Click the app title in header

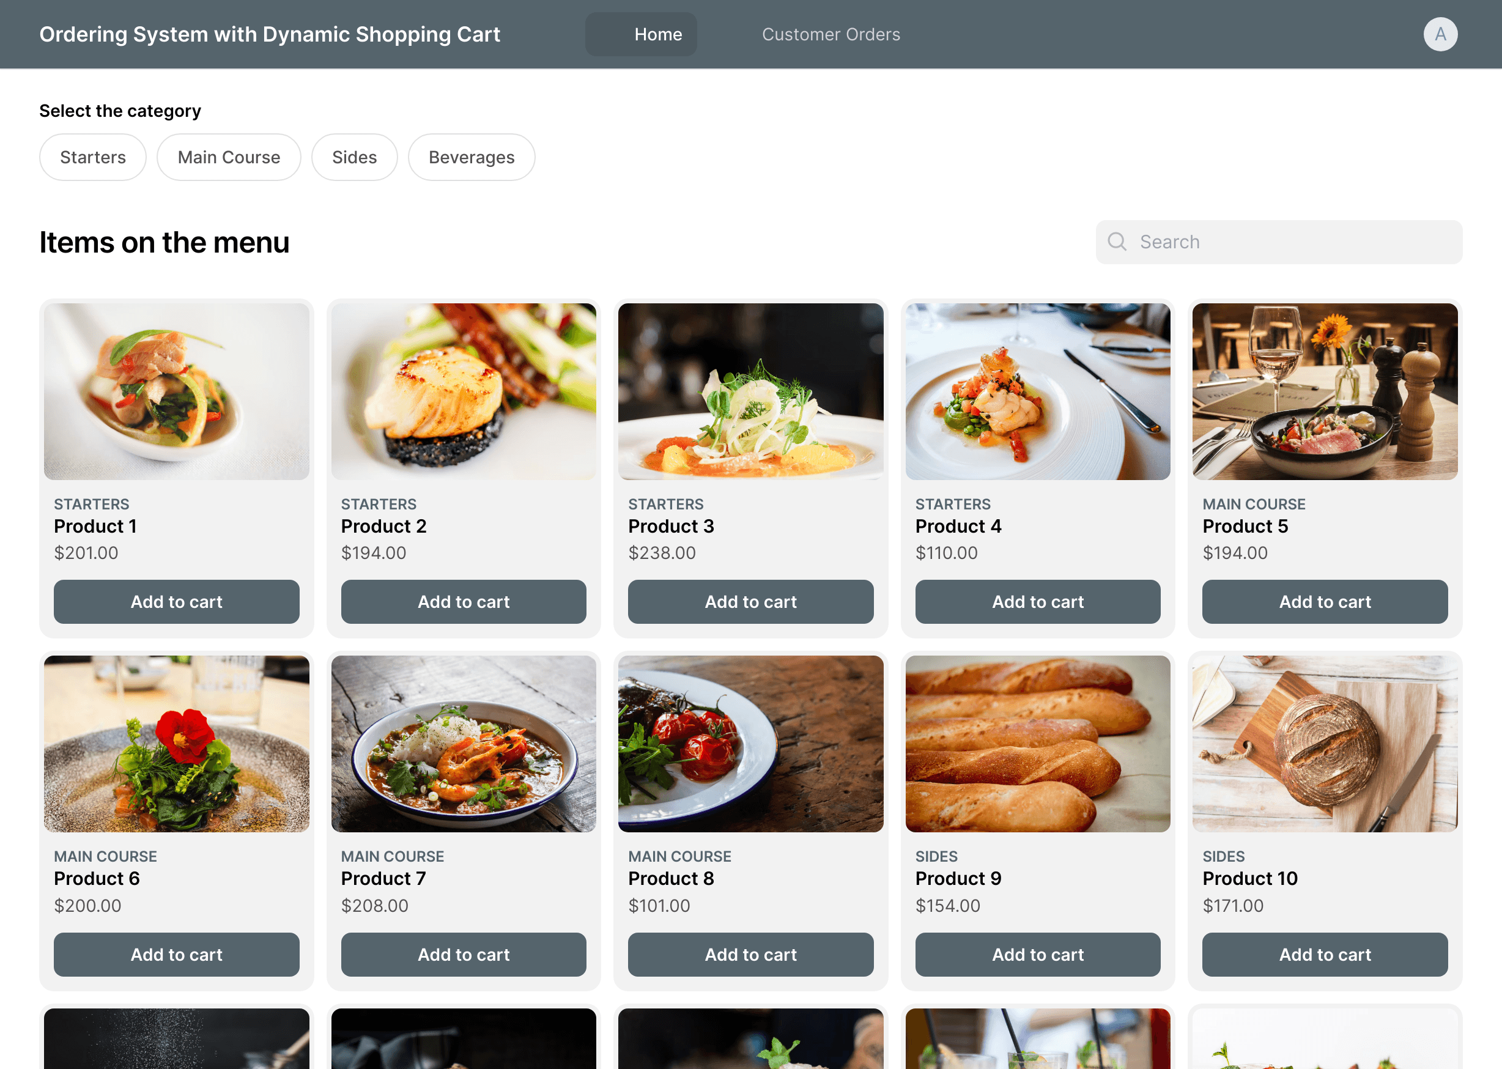pos(270,34)
